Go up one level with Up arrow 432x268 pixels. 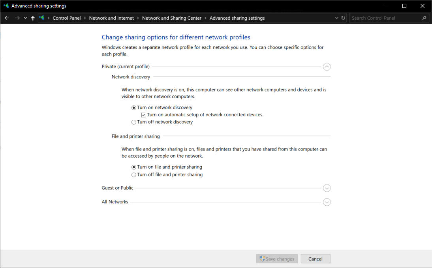(33, 18)
